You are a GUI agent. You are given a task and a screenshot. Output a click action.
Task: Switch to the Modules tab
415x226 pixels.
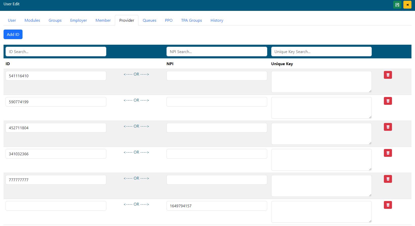click(x=32, y=20)
